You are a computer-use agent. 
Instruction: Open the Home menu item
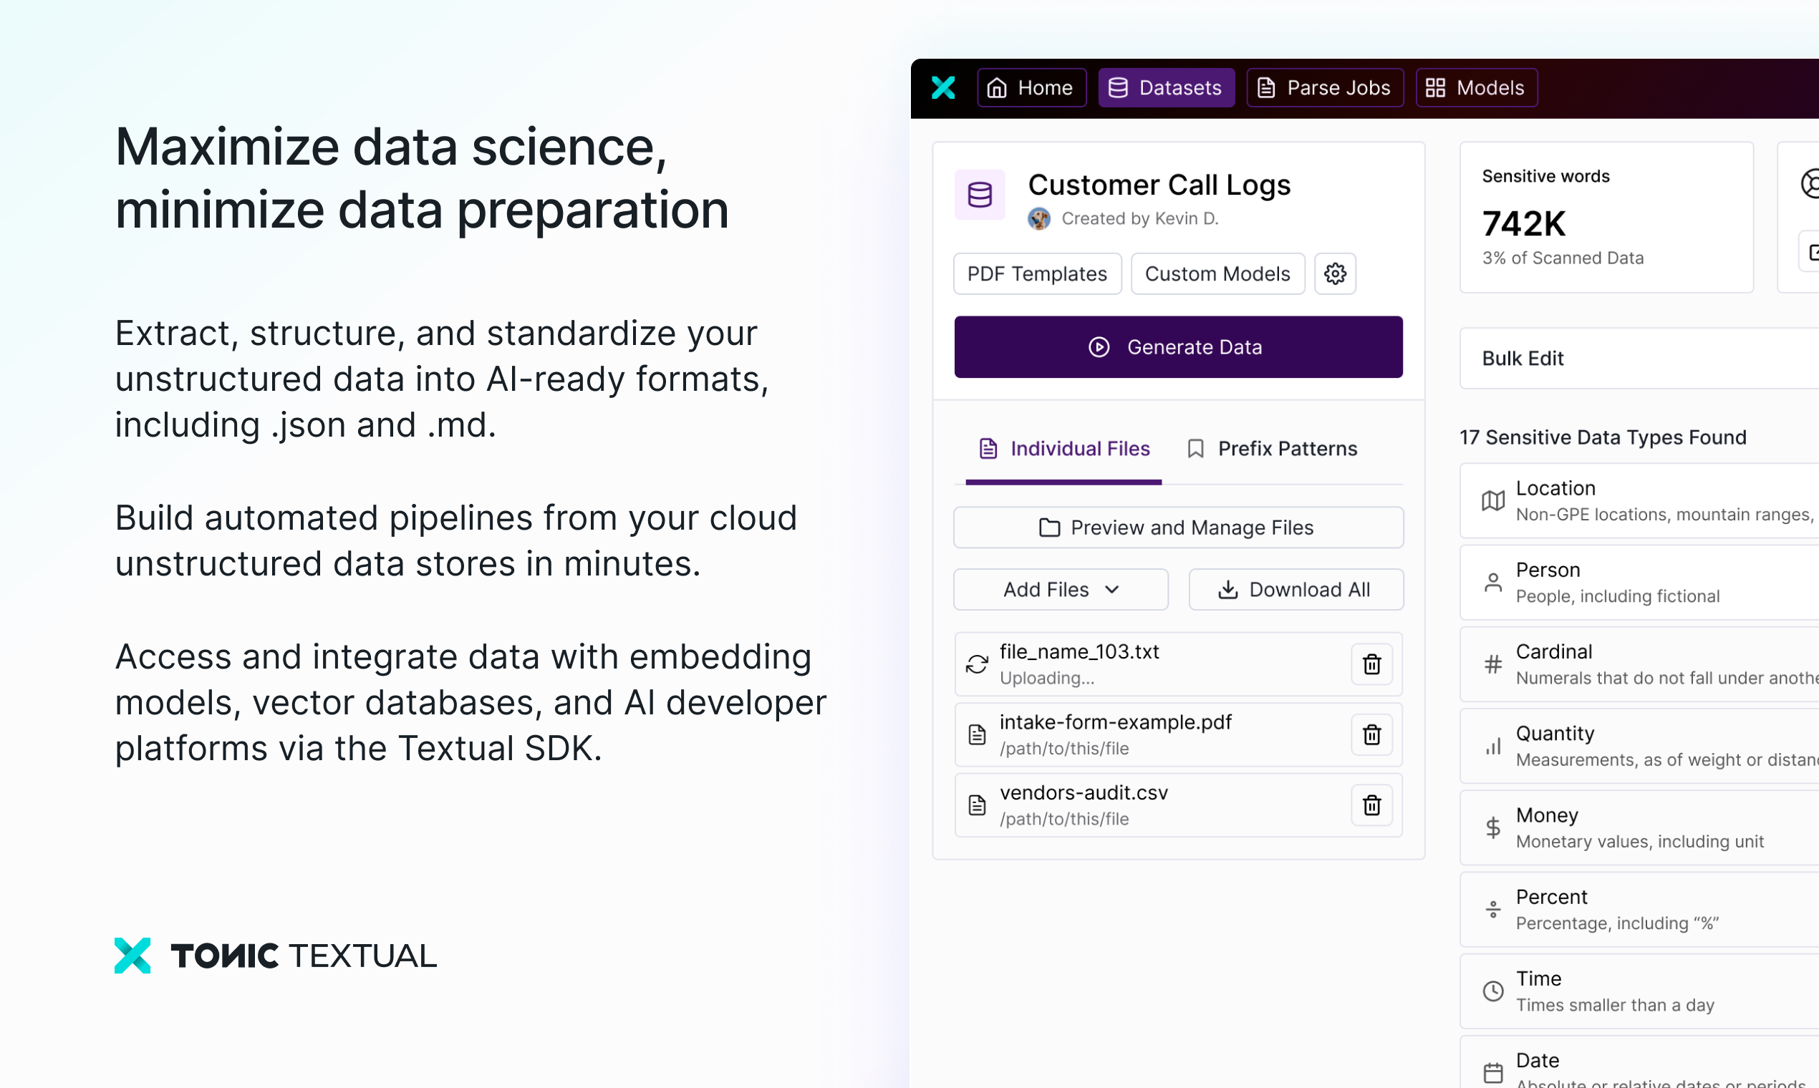[x=1032, y=88]
